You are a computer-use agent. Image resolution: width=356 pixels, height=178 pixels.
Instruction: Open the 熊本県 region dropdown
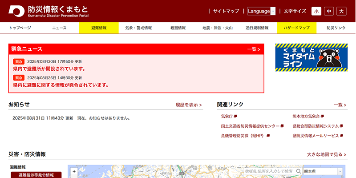(x=323, y=171)
